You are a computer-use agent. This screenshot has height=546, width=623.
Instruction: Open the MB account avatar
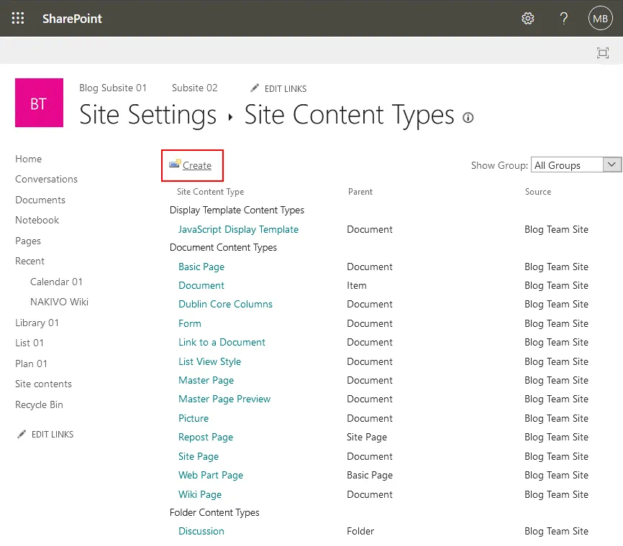coord(600,19)
